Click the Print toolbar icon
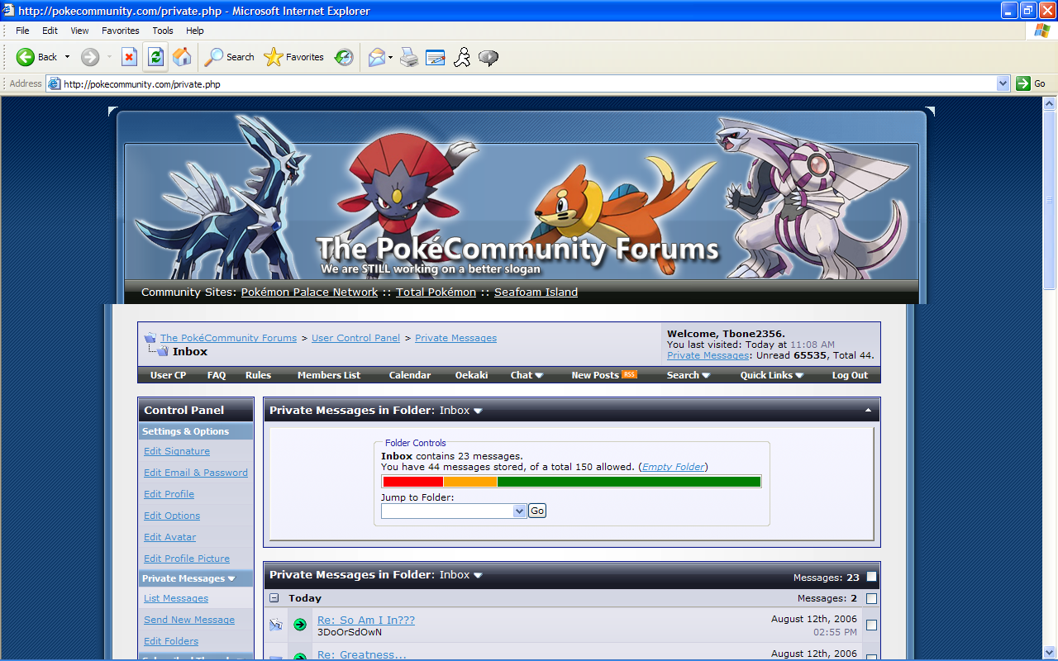This screenshot has width=1058, height=661. click(409, 57)
